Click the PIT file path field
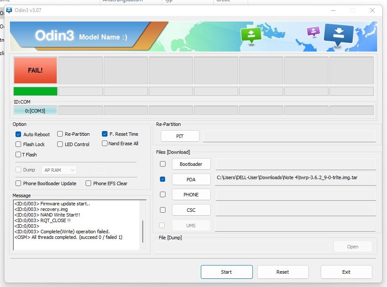The height and width of the screenshot is (287, 387). pos(289,136)
